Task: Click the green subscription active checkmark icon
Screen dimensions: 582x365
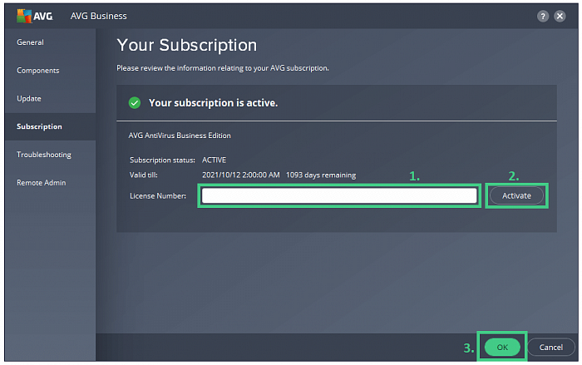Action: click(134, 103)
